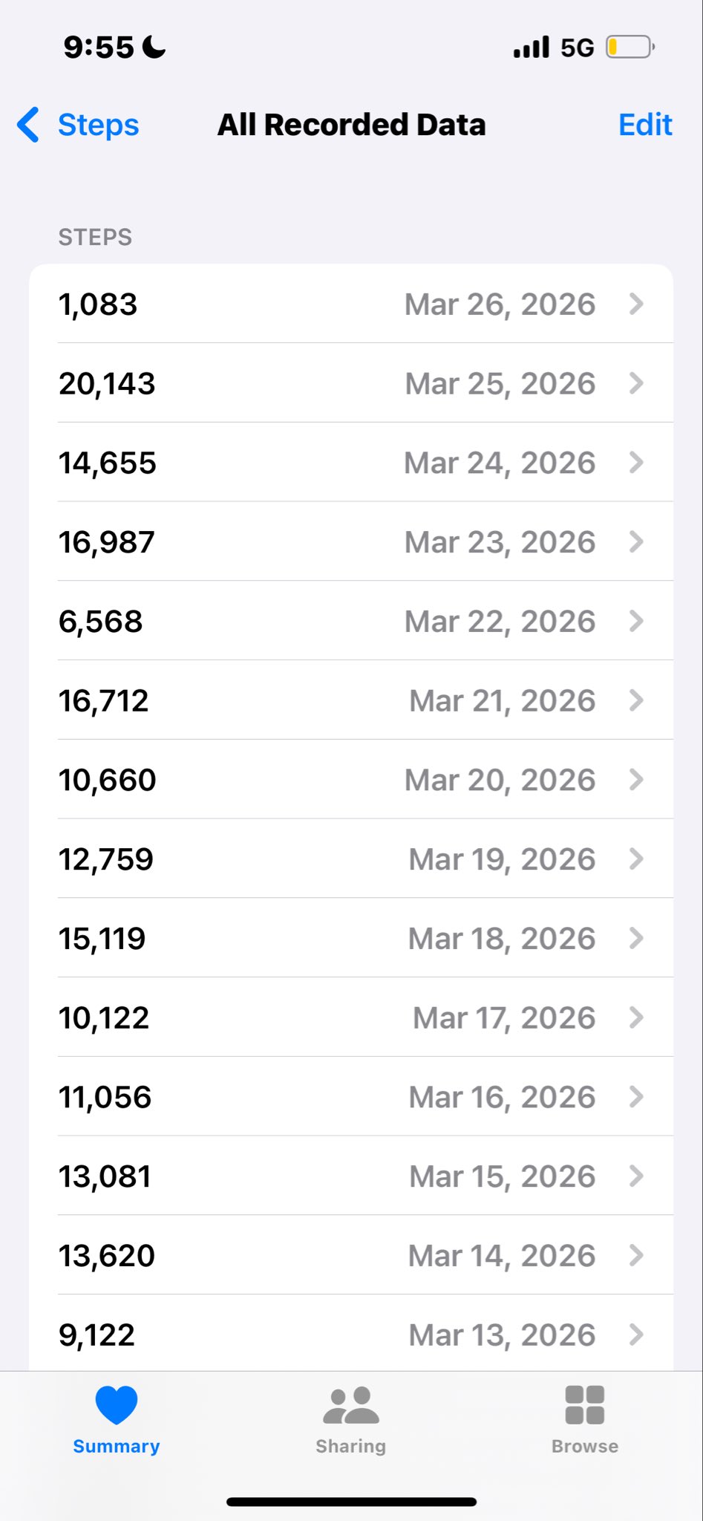Expand the Mar 22, 2026 entry chevron
The height and width of the screenshot is (1521, 703).
(636, 621)
